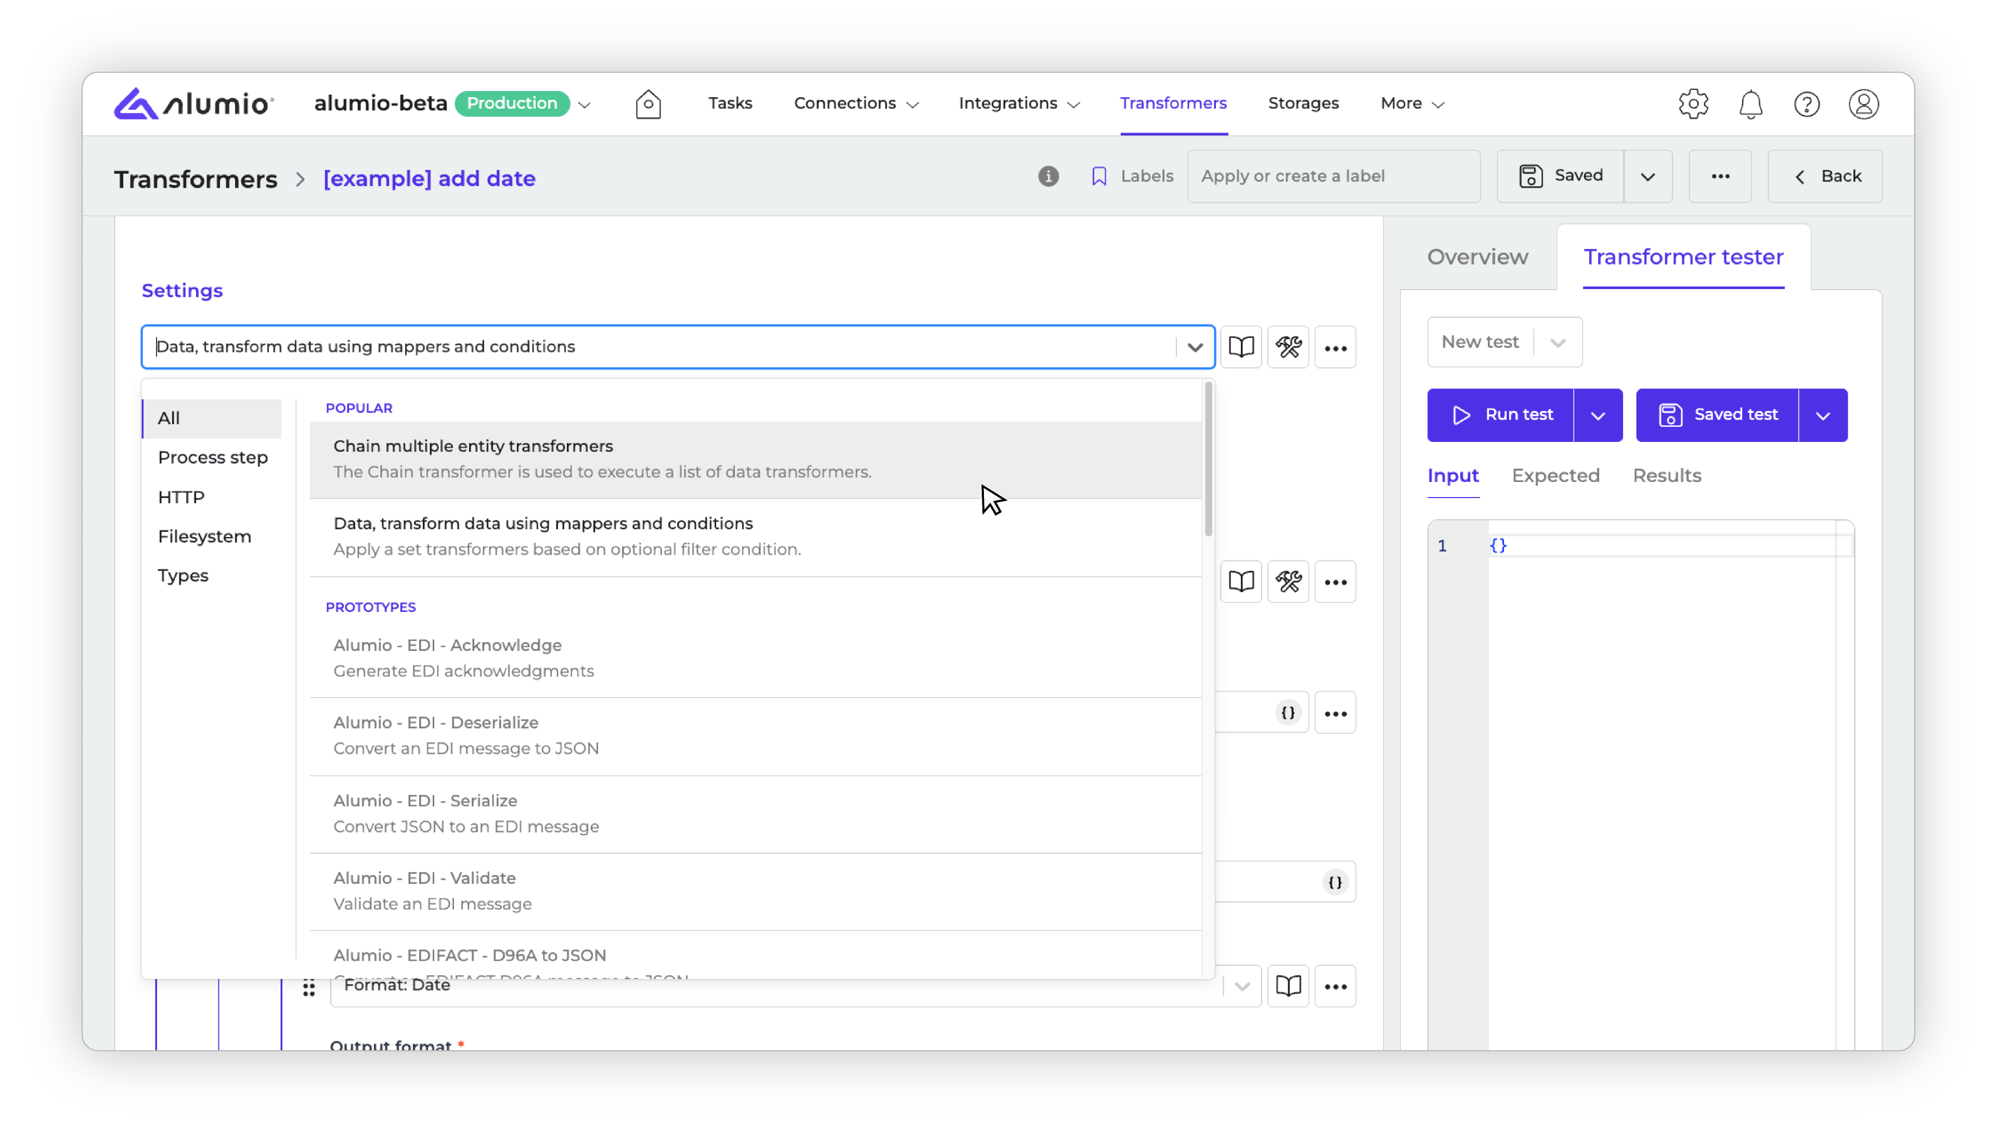Switch to the Results tab
The width and height of the screenshot is (1997, 1123).
(1667, 475)
